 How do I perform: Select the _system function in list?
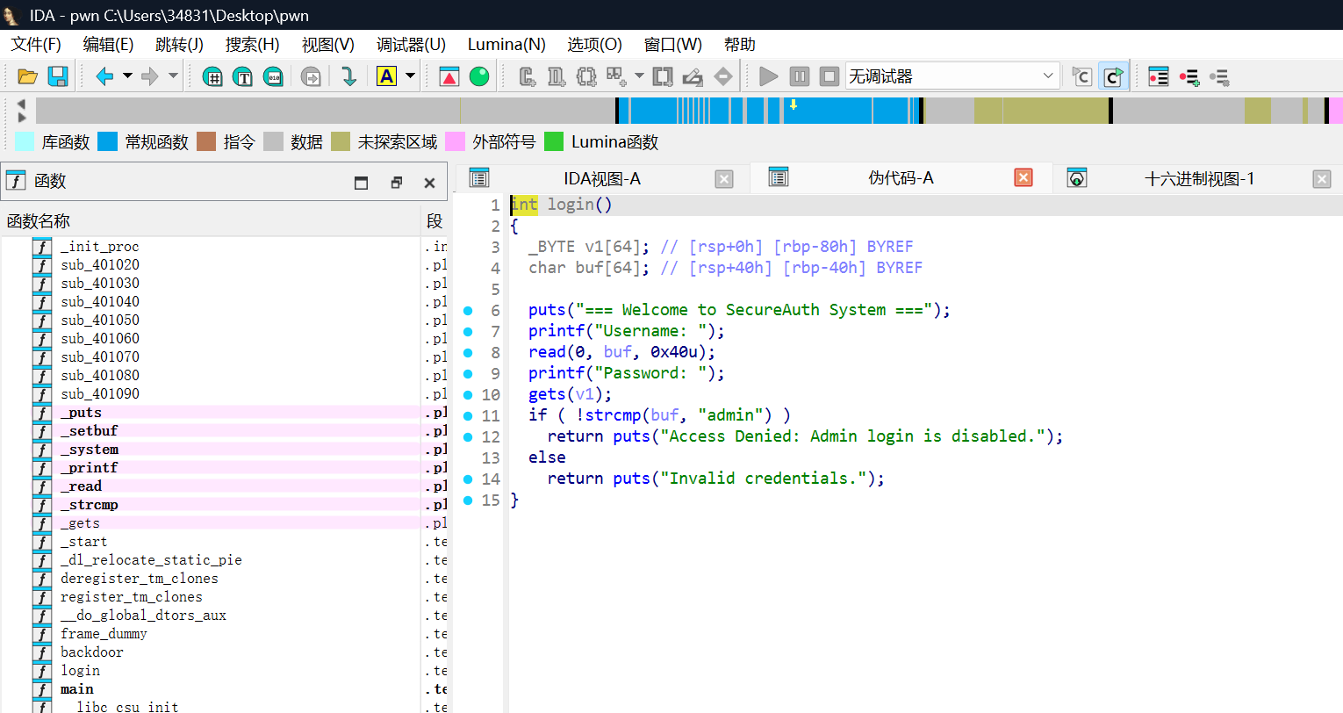tap(89, 450)
